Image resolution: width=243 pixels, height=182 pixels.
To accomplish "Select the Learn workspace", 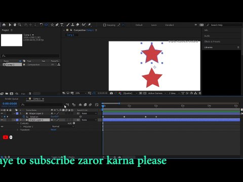I will point(154,25).
